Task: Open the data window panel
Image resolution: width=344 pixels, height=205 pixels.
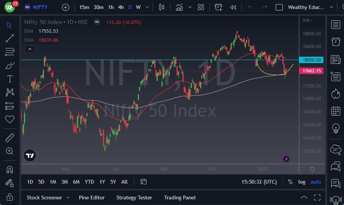Action: click(x=336, y=77)
